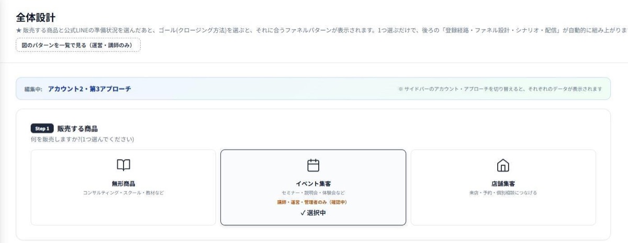Click the 来店・予約・個別相談につなげる description

pos(503,193)
